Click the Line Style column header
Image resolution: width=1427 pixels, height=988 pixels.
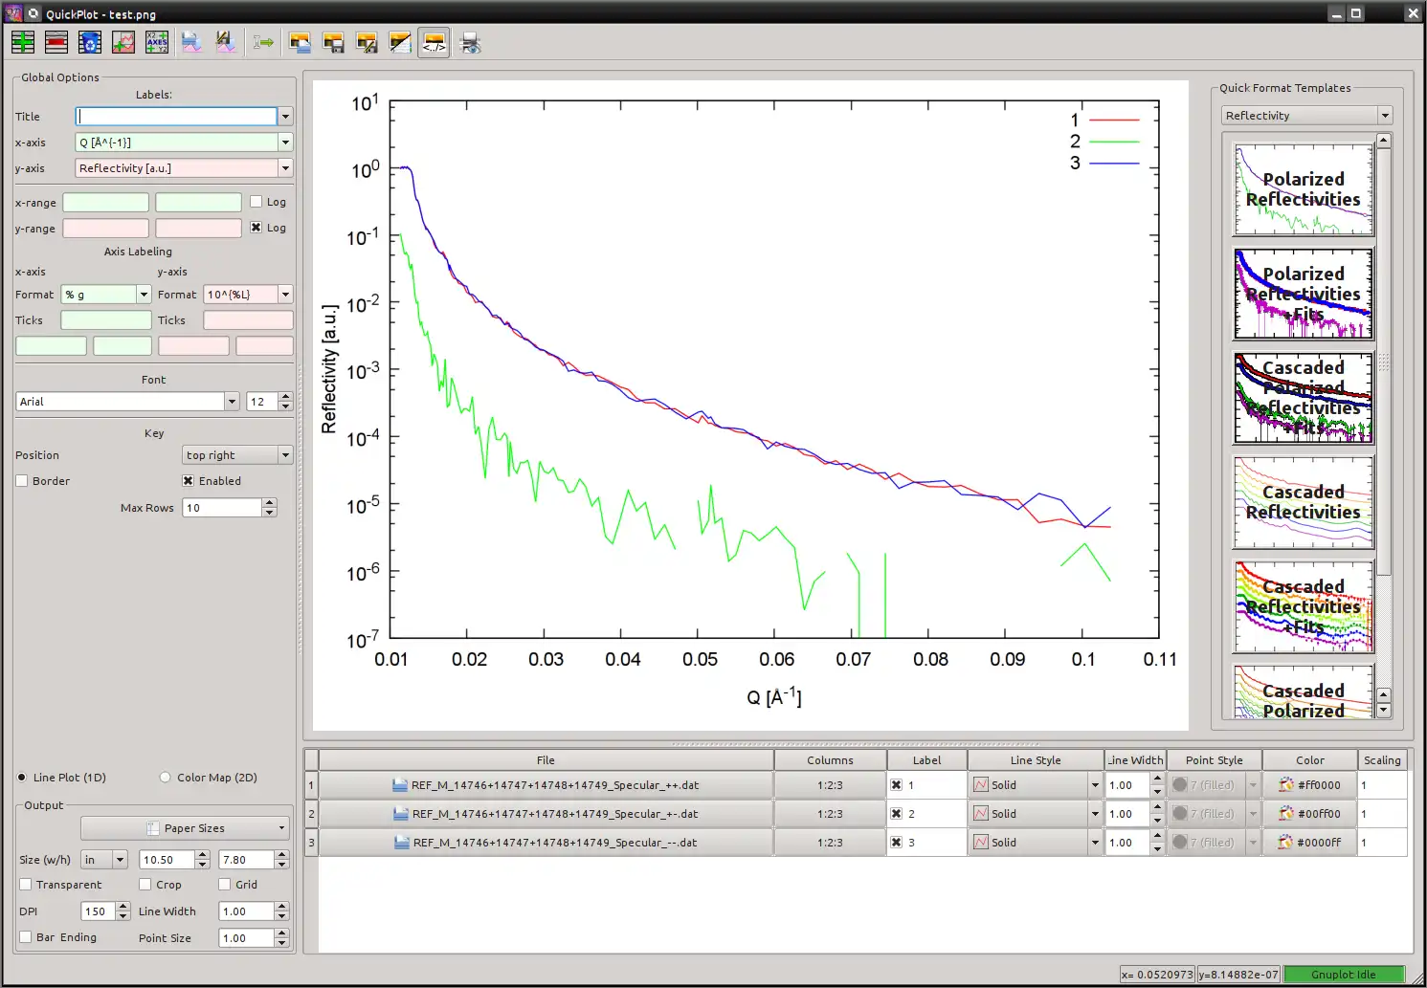[1035, 760]
